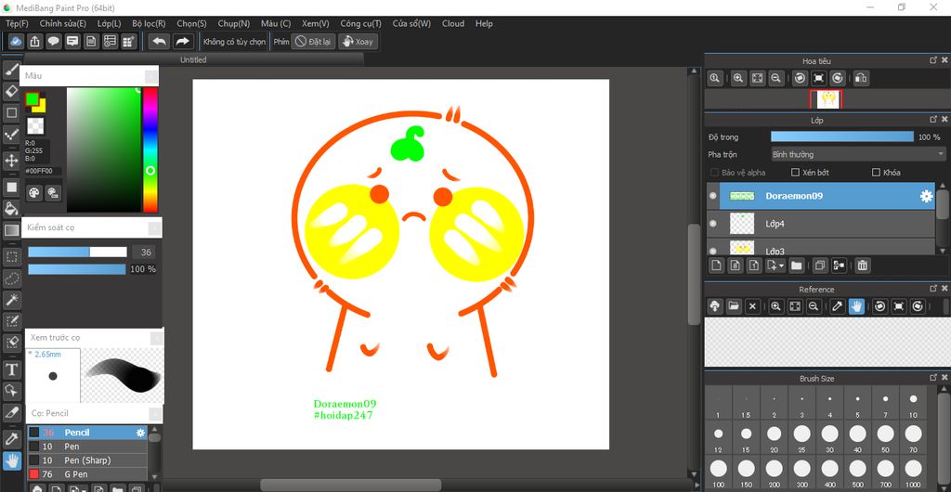Open the Lớp(L) menu
The image size is (951, 492).
pyautogui.click(x=110, y=23)
